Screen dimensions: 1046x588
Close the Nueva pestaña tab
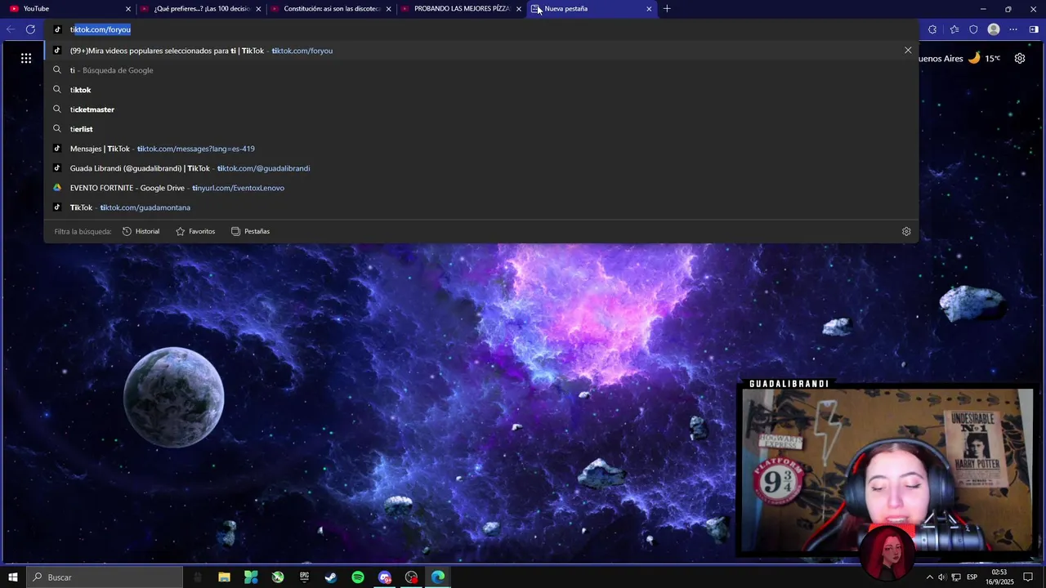(649, 9)
